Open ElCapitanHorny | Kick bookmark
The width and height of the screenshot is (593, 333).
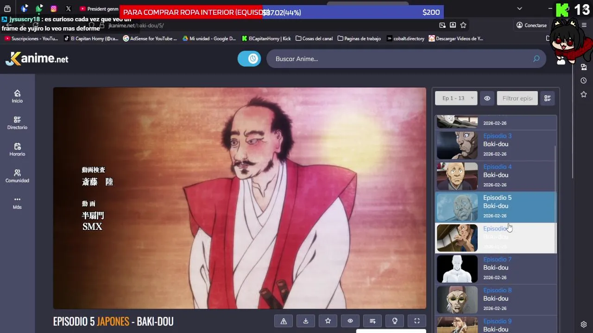coord(266,38)
